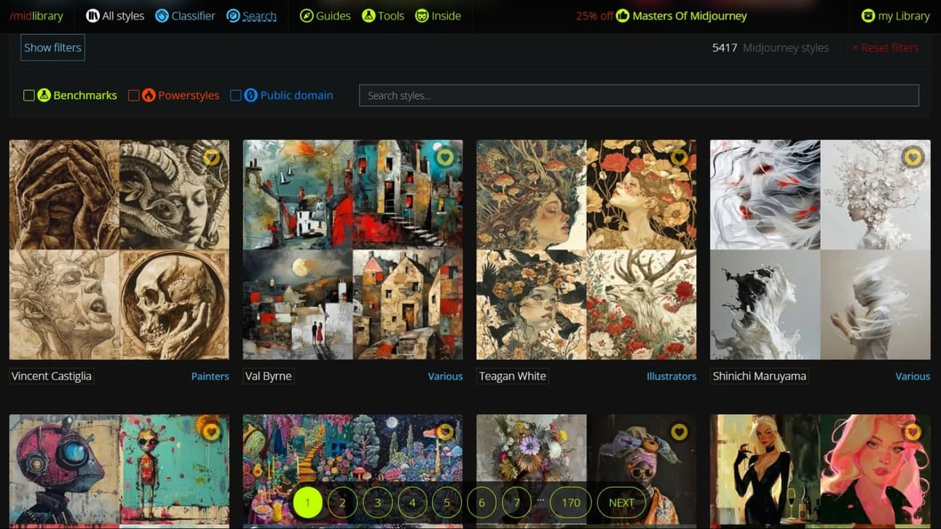Click the Shinichi Maruyama name label
This screenshot has height=529, width=941.
(760, 376)
